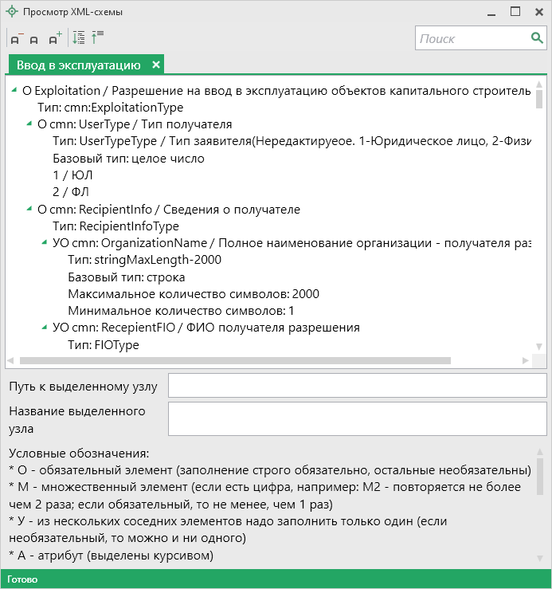The image size is (552, 589).
Task: Collapse the cmn:OrganizationName node
Action: tap(45, 243)
